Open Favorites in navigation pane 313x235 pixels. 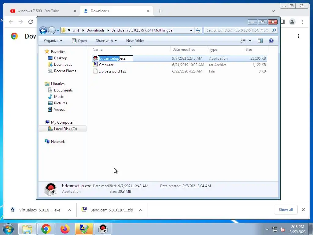58,51
